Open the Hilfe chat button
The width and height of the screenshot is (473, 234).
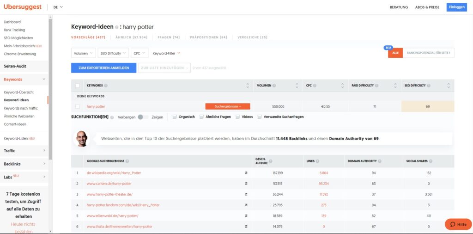pos(458,224)
